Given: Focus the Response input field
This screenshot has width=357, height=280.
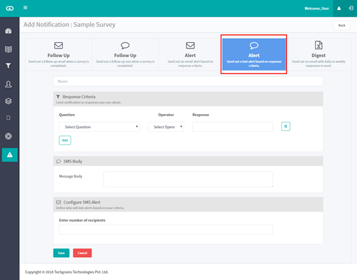Looking at the screenshot, I should point(233,127).
